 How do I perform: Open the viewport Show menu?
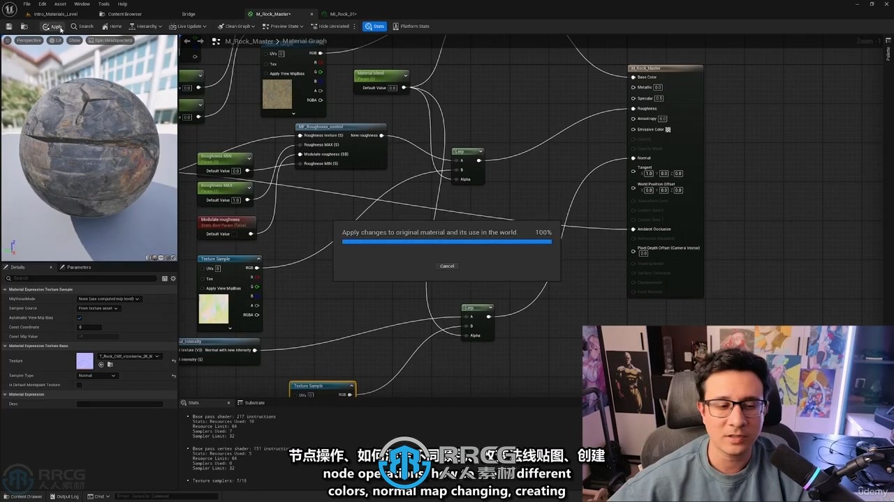pos(74,40)
